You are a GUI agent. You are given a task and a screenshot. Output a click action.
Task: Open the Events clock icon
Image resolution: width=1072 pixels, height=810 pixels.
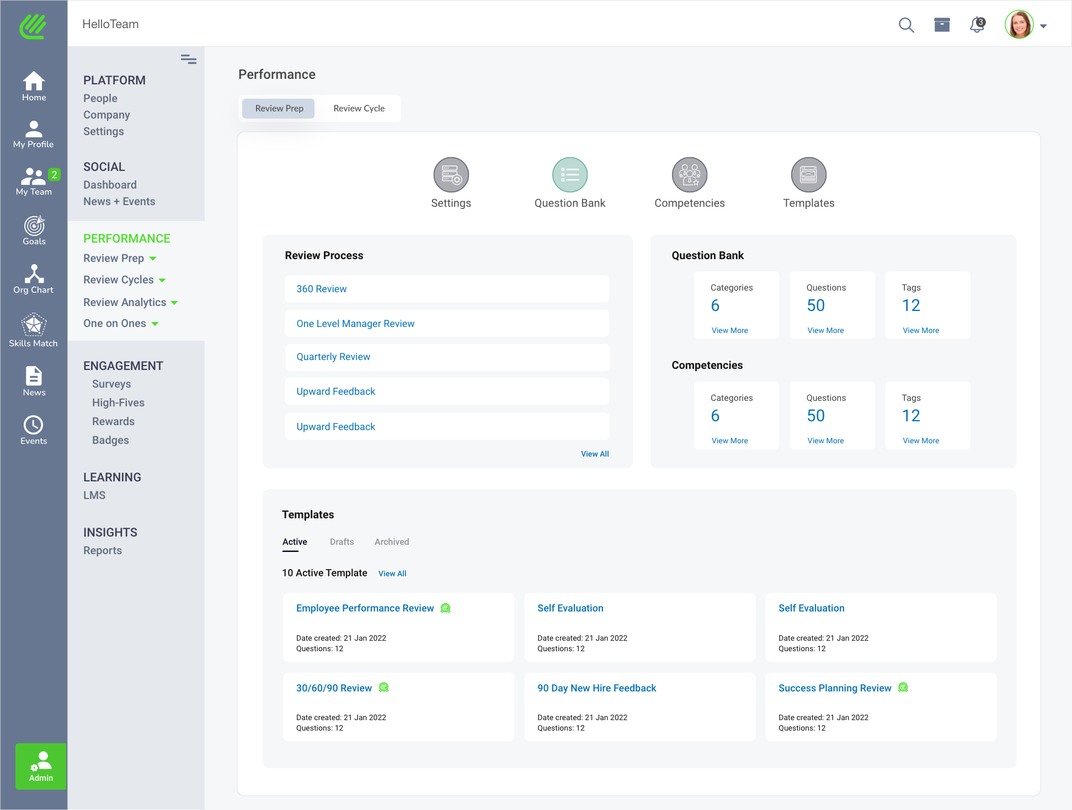tap(34, 430)
